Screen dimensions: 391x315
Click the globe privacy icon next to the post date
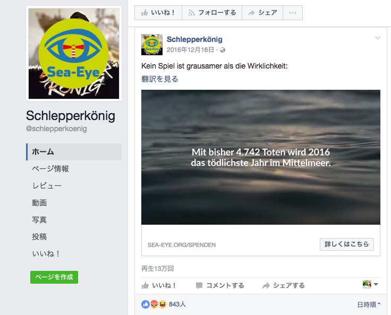[x=223, y=50]
